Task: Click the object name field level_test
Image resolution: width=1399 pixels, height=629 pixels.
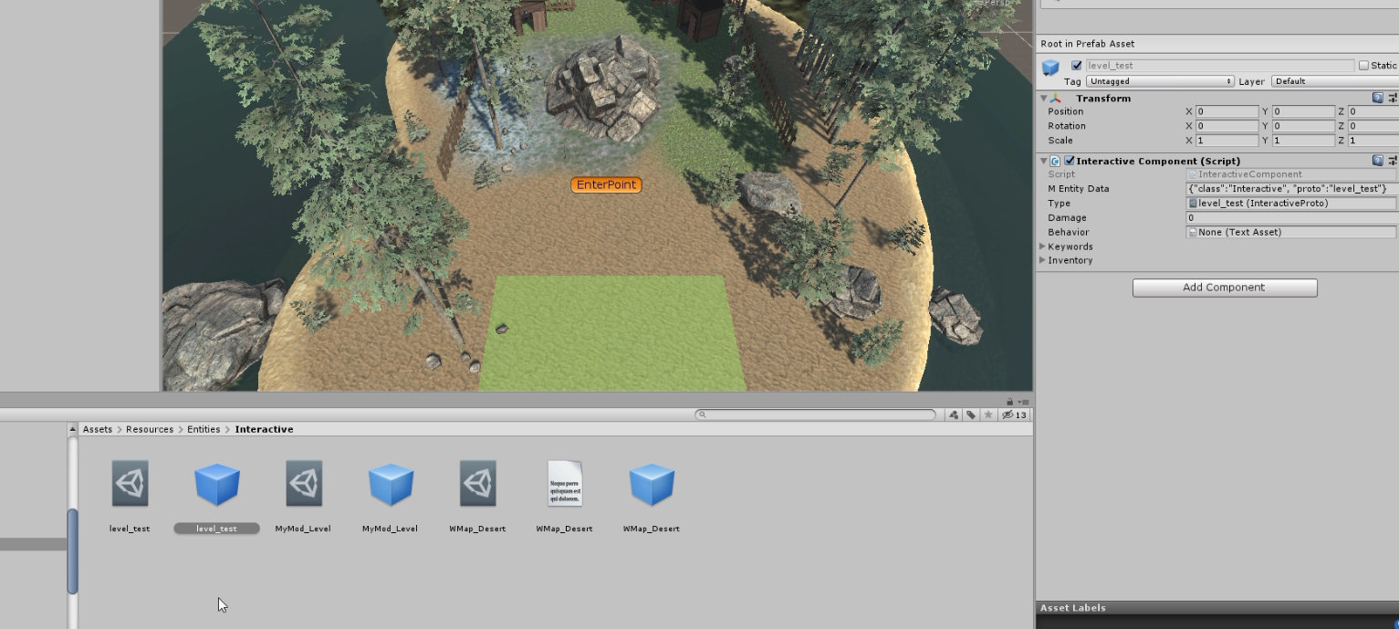Action: [1220, 66]
